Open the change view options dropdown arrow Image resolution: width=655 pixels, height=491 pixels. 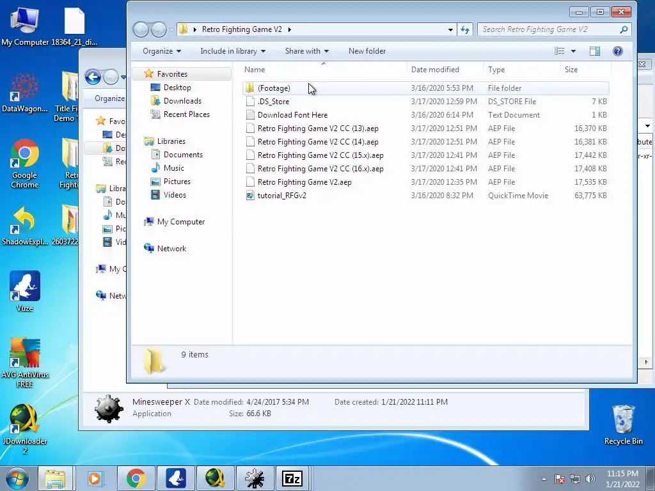[x=573, y=51]
